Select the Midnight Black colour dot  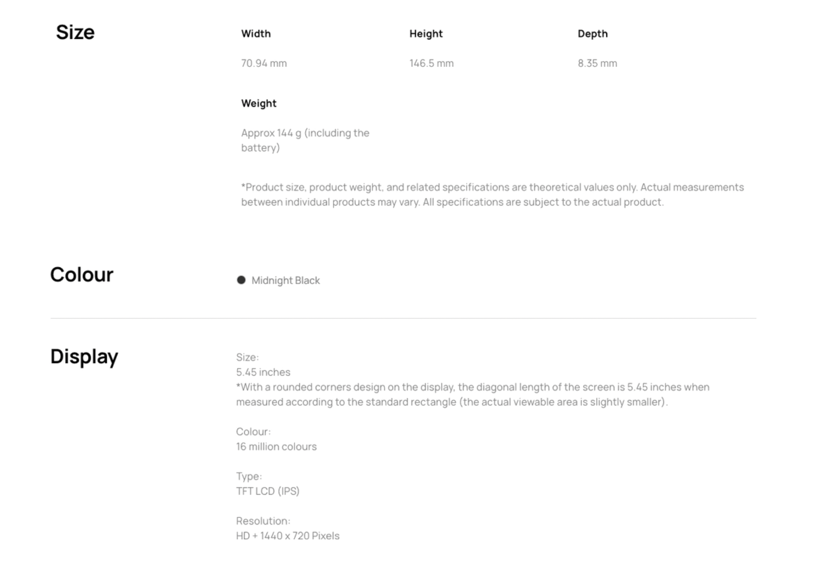pos(241,280)
